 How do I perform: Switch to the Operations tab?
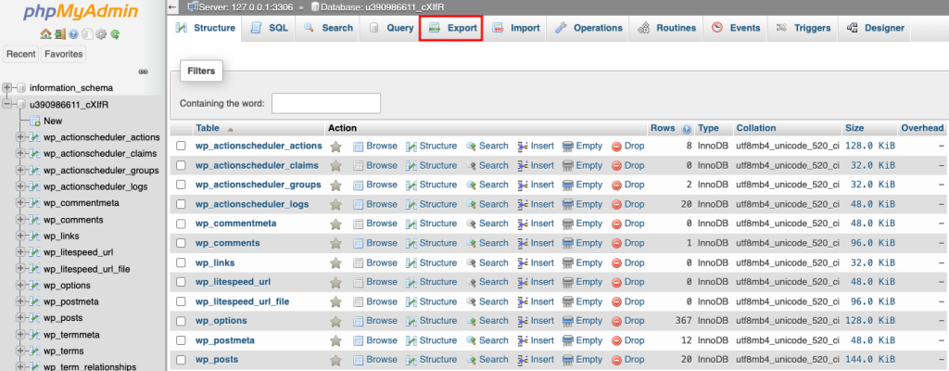[x=588, y=28]
